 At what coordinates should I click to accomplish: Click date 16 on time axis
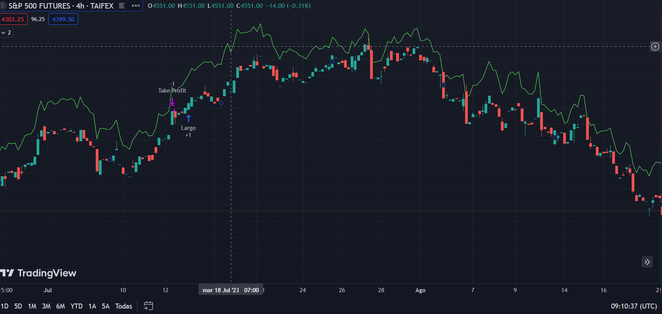pyautogui.click(x=604, y=290)
